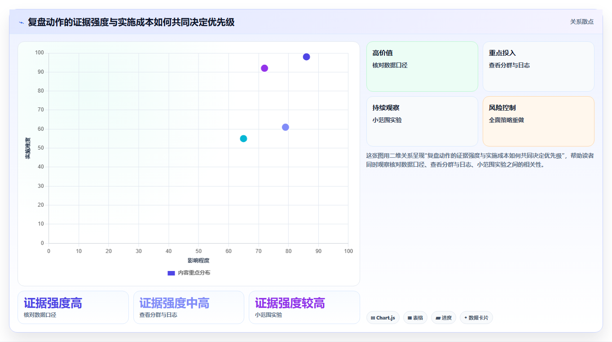Select the purple scatter point near 92

click(264, 68)
